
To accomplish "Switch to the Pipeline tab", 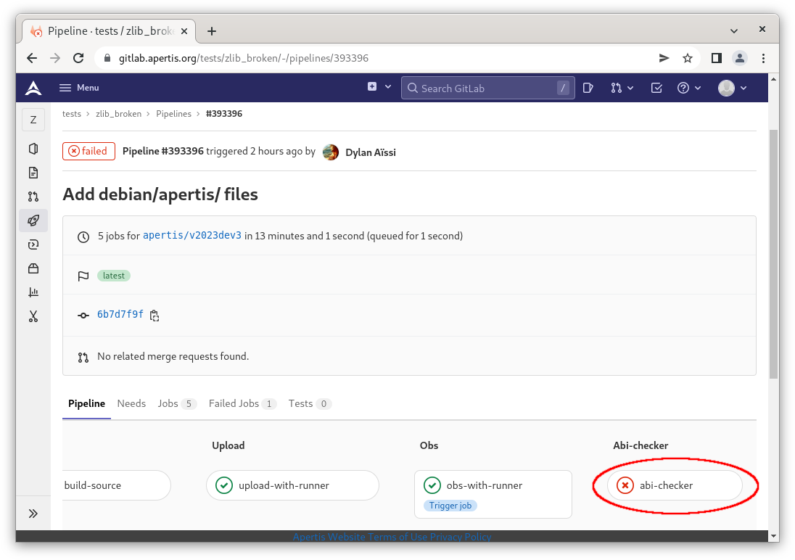I will click(x=87, y=404).
